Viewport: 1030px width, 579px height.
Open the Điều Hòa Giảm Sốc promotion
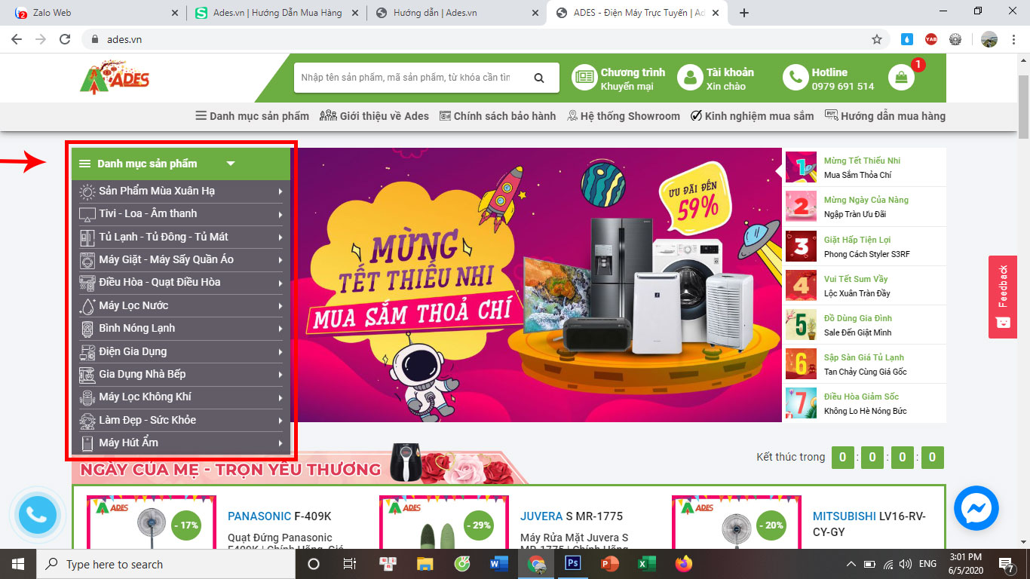pyautogui.click(x=866, y=403)
